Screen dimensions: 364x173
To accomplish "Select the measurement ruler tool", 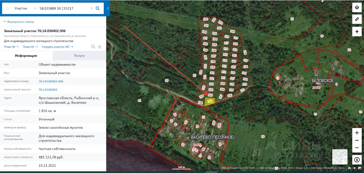I will (357, 19).
